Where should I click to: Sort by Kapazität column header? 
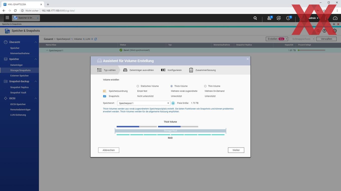pos(289,45)
